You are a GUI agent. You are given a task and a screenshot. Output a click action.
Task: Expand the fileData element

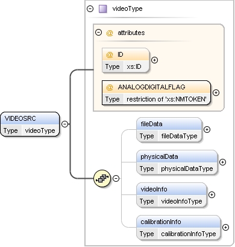coord(207,130)
